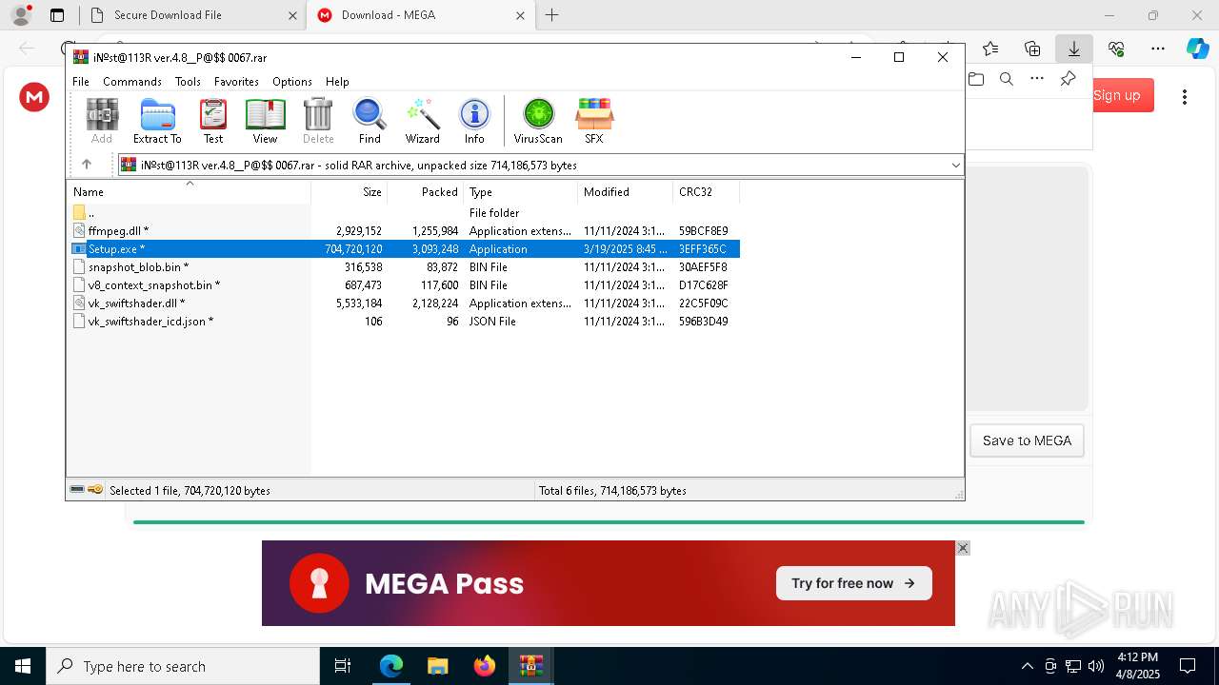Screen dimensions: 1219x685
Task: Click the password key icon in status bar
Action: point(95,490)
